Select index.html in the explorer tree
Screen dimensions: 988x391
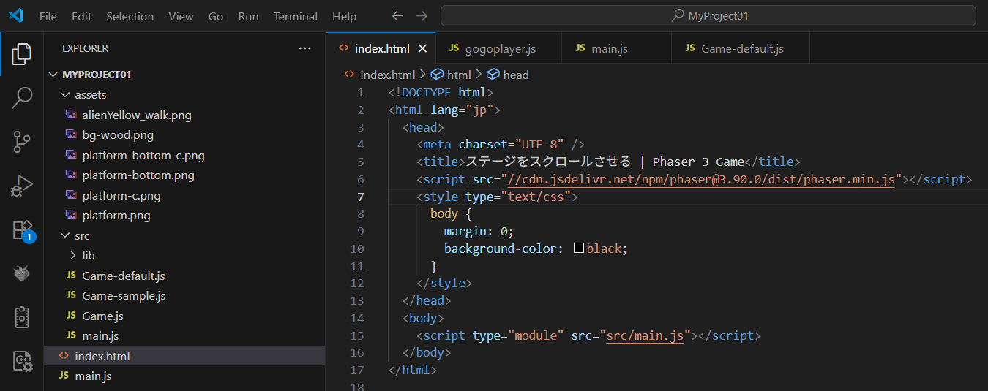click(x=184, y=356)
